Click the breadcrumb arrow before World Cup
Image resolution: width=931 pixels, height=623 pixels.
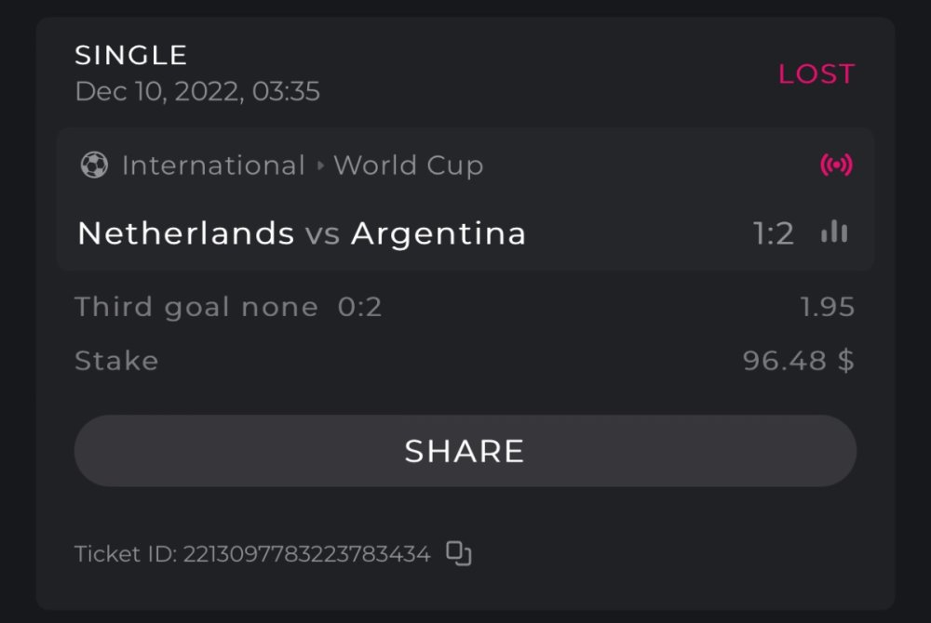pos(320,166)
